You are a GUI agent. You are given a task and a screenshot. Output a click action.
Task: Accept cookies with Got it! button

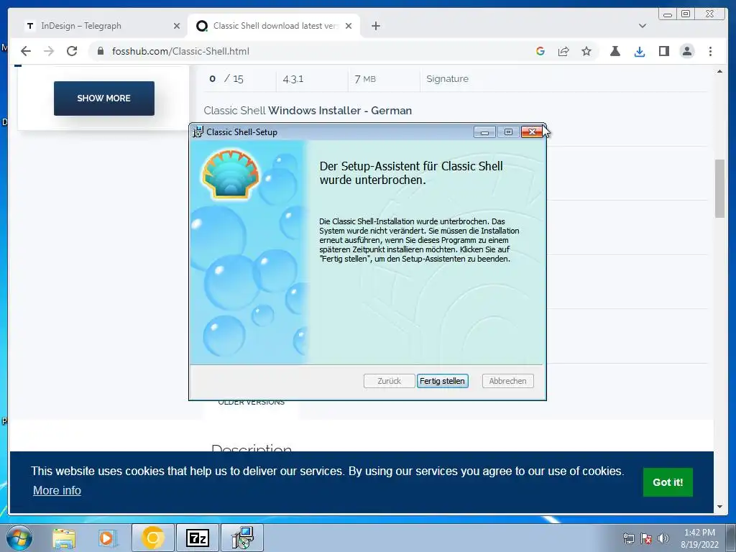point(668,482)
